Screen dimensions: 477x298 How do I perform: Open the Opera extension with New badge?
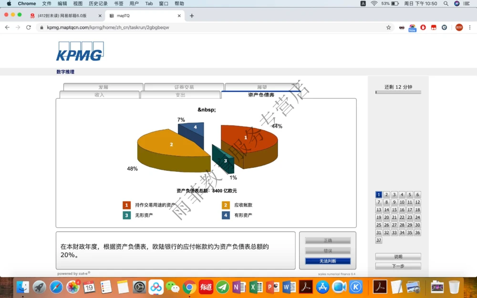click(x=412, y=27)
